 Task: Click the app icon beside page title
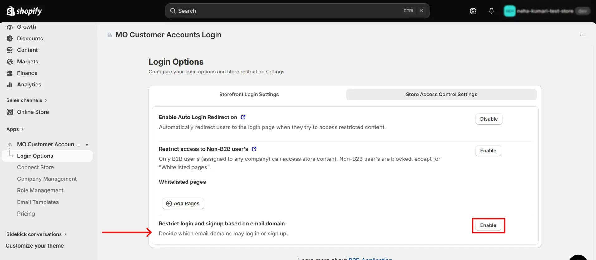(109, 35)
